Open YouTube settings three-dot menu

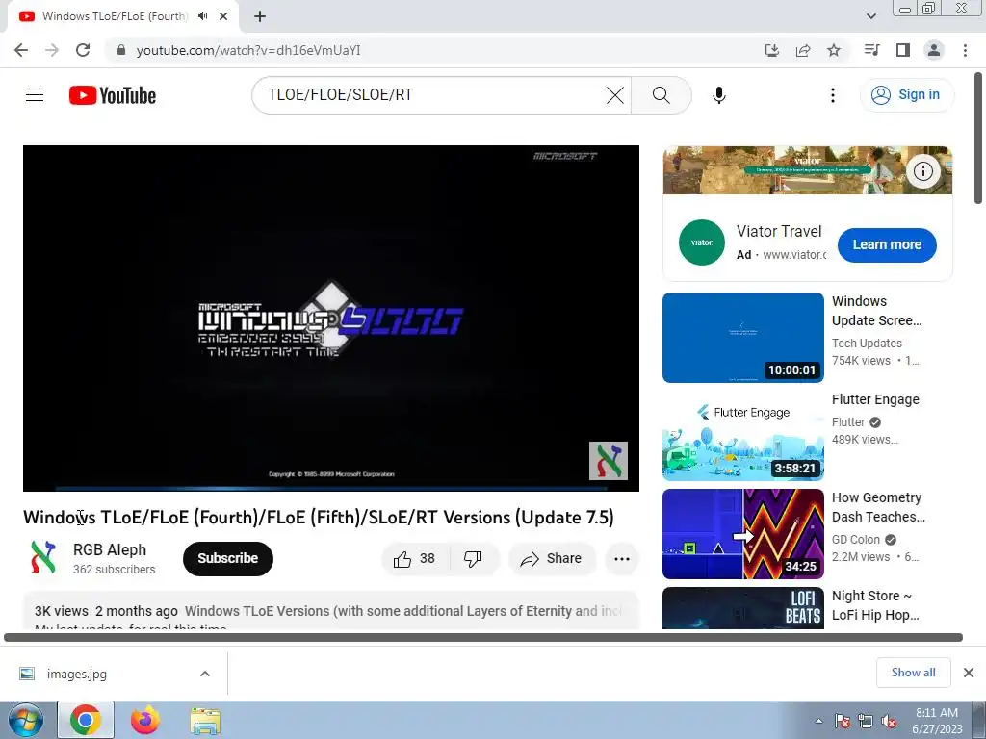[x=833, y=95]
